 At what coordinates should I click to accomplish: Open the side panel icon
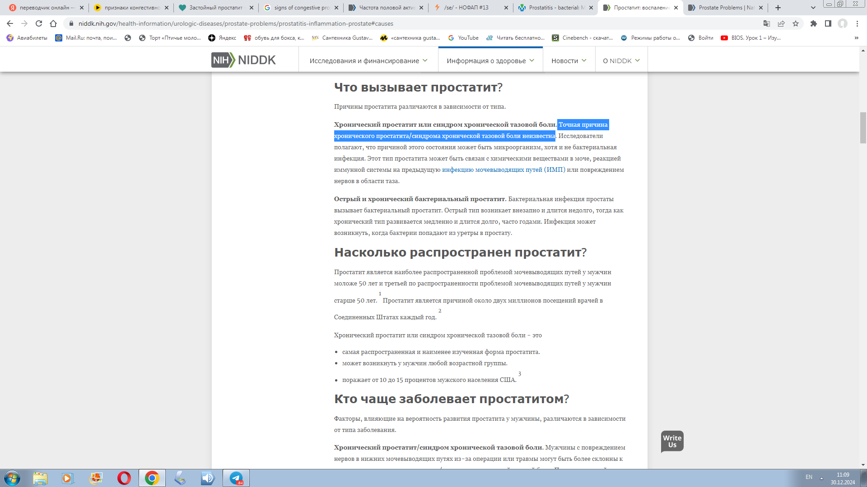(828, 23)
